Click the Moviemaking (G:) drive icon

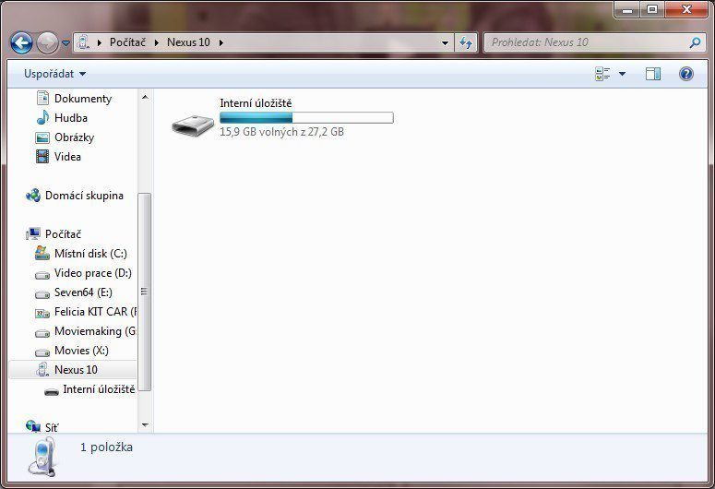coord(42,333)
